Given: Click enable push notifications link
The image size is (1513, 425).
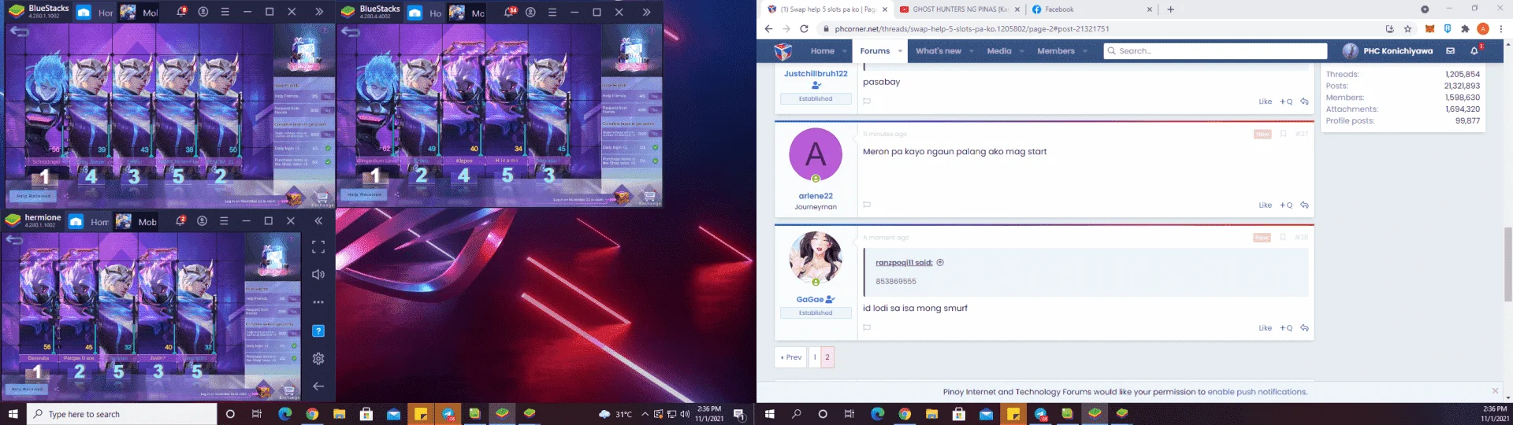Looking at the screenshot, I should click(1257, 391).
